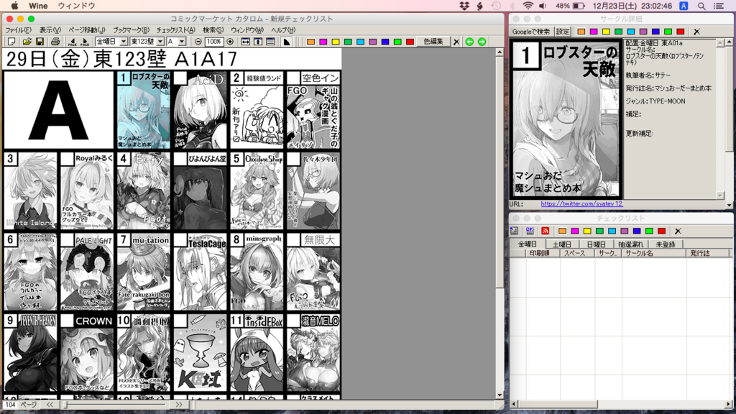Open Notification Center from the menu bar
The height and width of the screenshot is (414, 736).
[719, 6]
